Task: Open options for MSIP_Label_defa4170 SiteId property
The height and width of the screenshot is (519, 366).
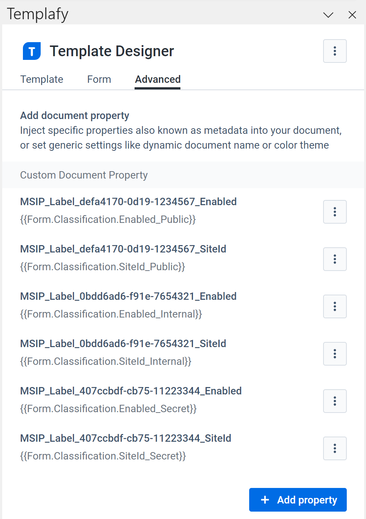Action: click(335, 259)
